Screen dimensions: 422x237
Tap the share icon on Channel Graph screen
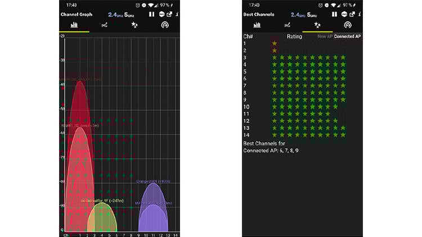pos(170,14)
